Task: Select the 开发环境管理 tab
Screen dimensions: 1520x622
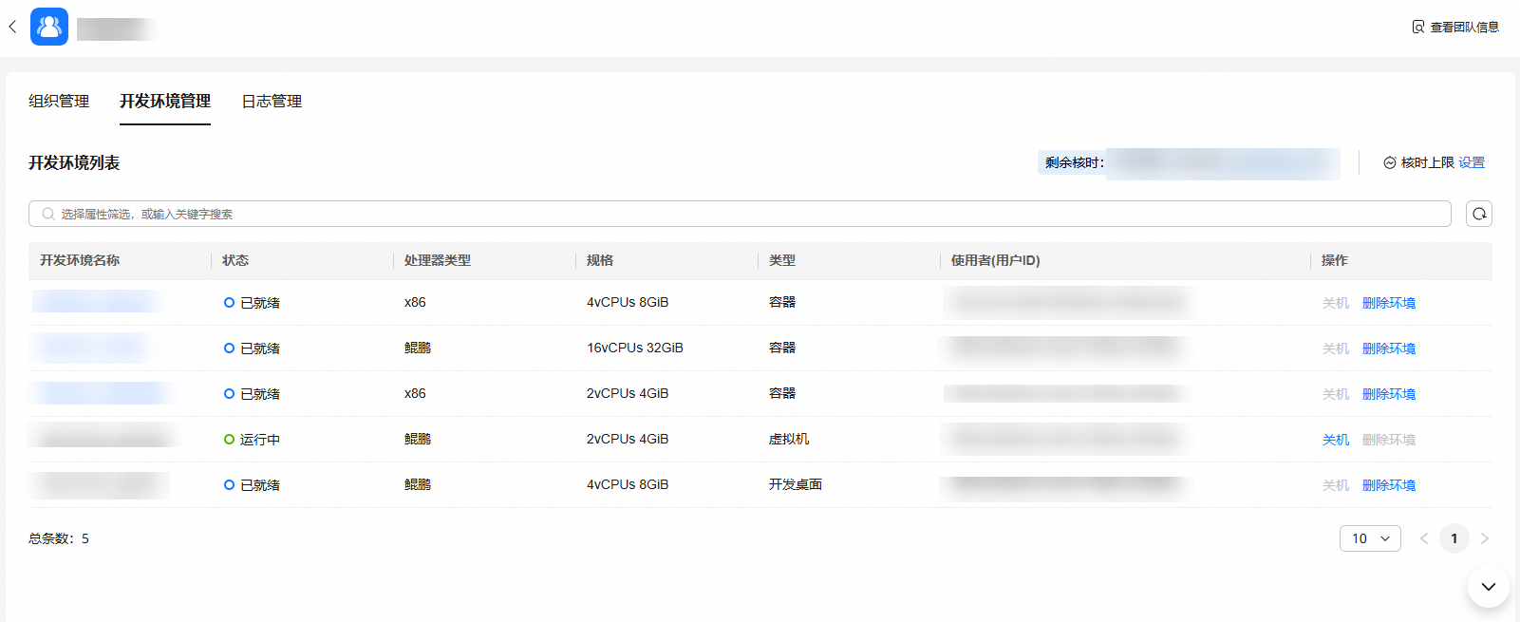Action: (165, 101)
